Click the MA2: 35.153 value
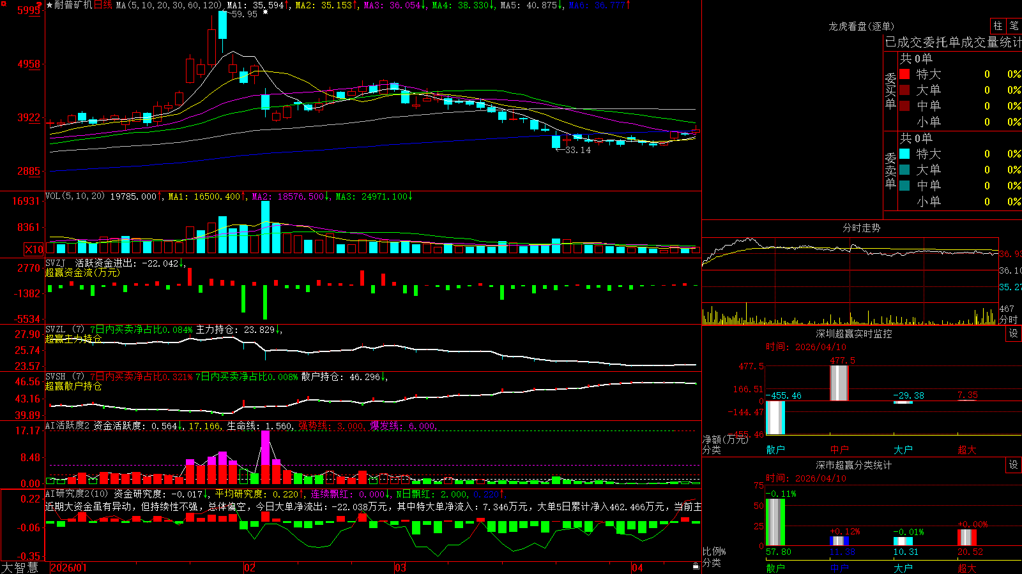Image resolution: width=1022 pixels, height=574 pixels. 324,5
